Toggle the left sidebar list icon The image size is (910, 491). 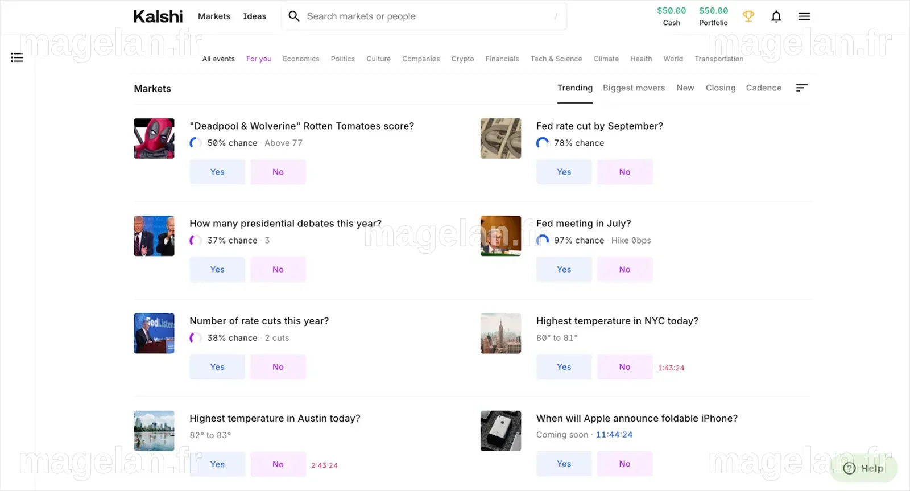[17, 57]
